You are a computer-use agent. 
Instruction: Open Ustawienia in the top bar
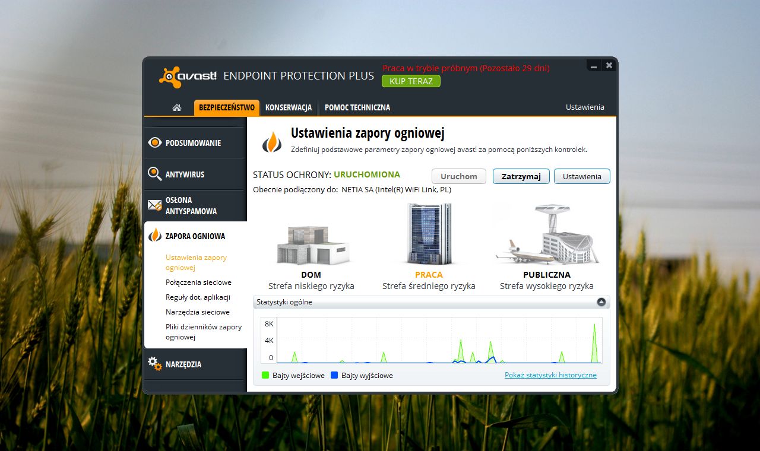[585, 107]
